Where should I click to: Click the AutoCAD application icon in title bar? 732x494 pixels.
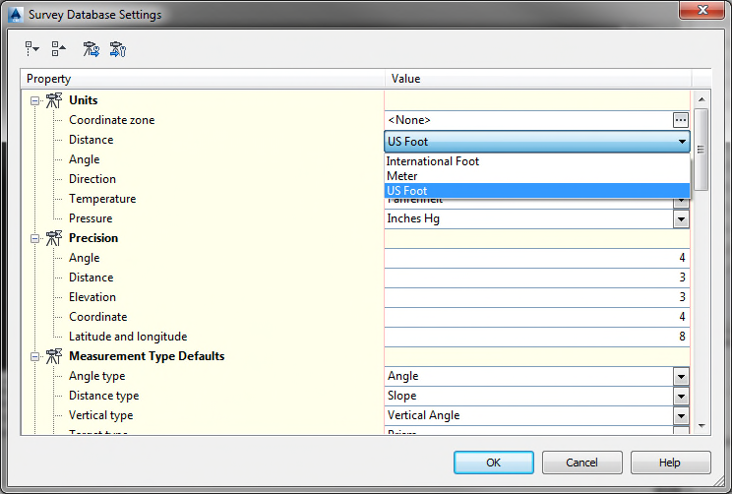tap(16, 15)
